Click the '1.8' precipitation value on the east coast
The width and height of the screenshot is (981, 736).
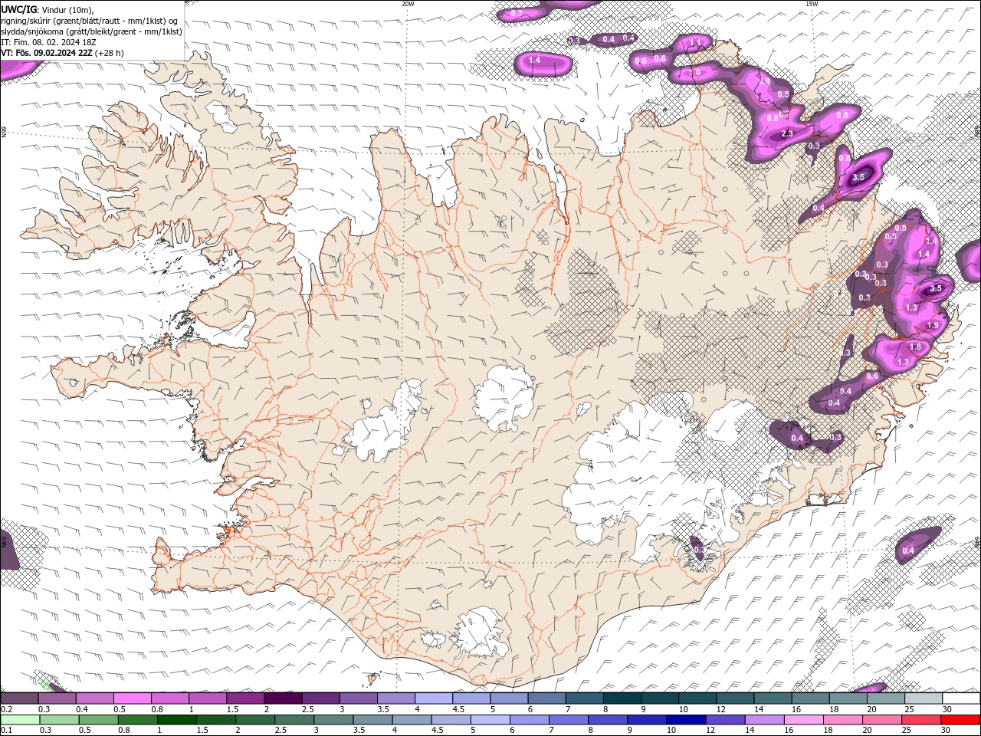click(x=915, y=347)
